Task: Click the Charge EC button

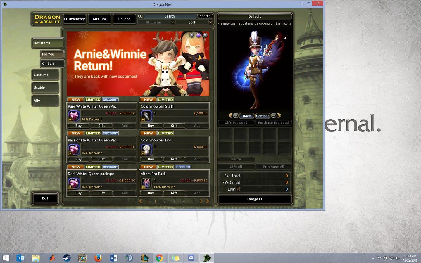Action: tap(255, 199)
